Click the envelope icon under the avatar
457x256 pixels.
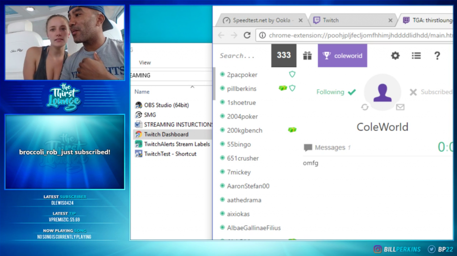400,107
